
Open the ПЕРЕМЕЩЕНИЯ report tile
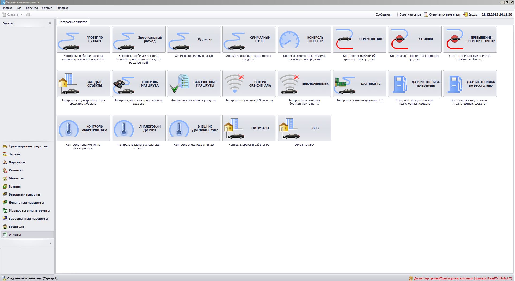click(360, 39)
